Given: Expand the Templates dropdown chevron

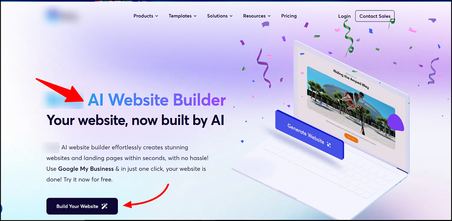Looking at the screenshot, I should (x=195, y=16).
